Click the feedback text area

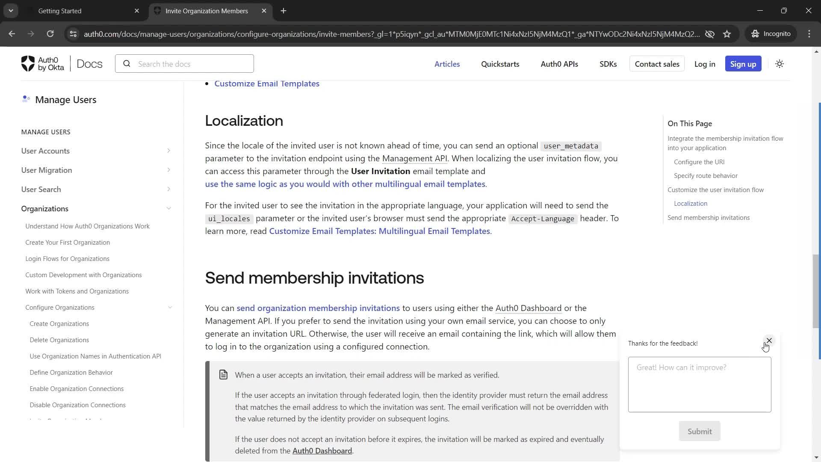click(699, 385)
